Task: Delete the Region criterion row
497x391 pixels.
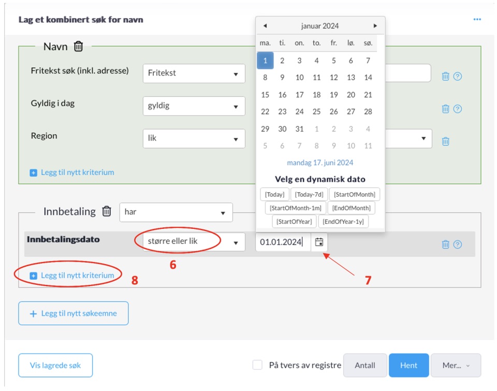Action: click(445, 141)
